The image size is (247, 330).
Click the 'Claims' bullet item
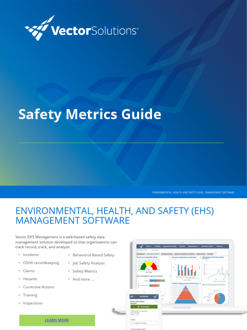29,271
